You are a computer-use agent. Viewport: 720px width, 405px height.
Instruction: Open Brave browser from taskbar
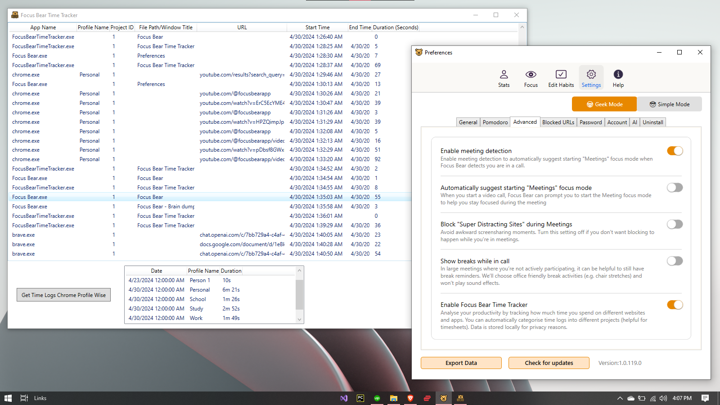point(410,398)
